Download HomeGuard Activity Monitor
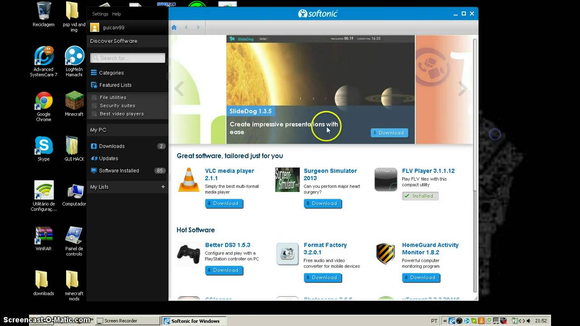 click(421, 278)
